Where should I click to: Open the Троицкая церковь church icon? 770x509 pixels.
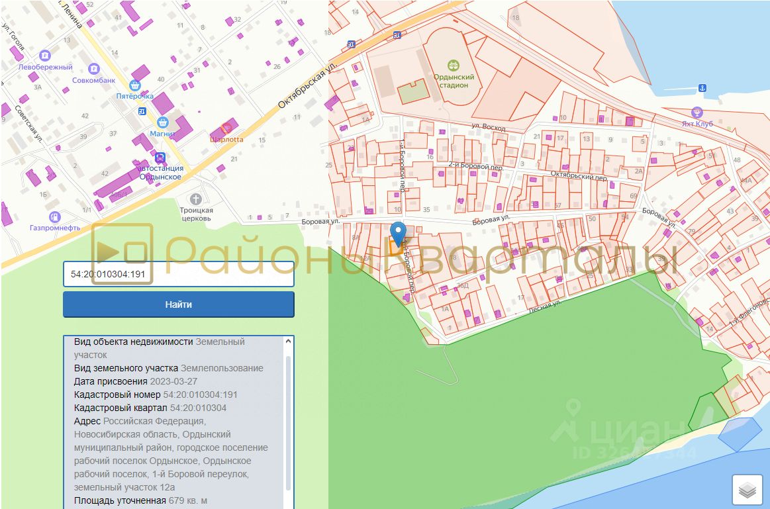[x=195, y=199]
